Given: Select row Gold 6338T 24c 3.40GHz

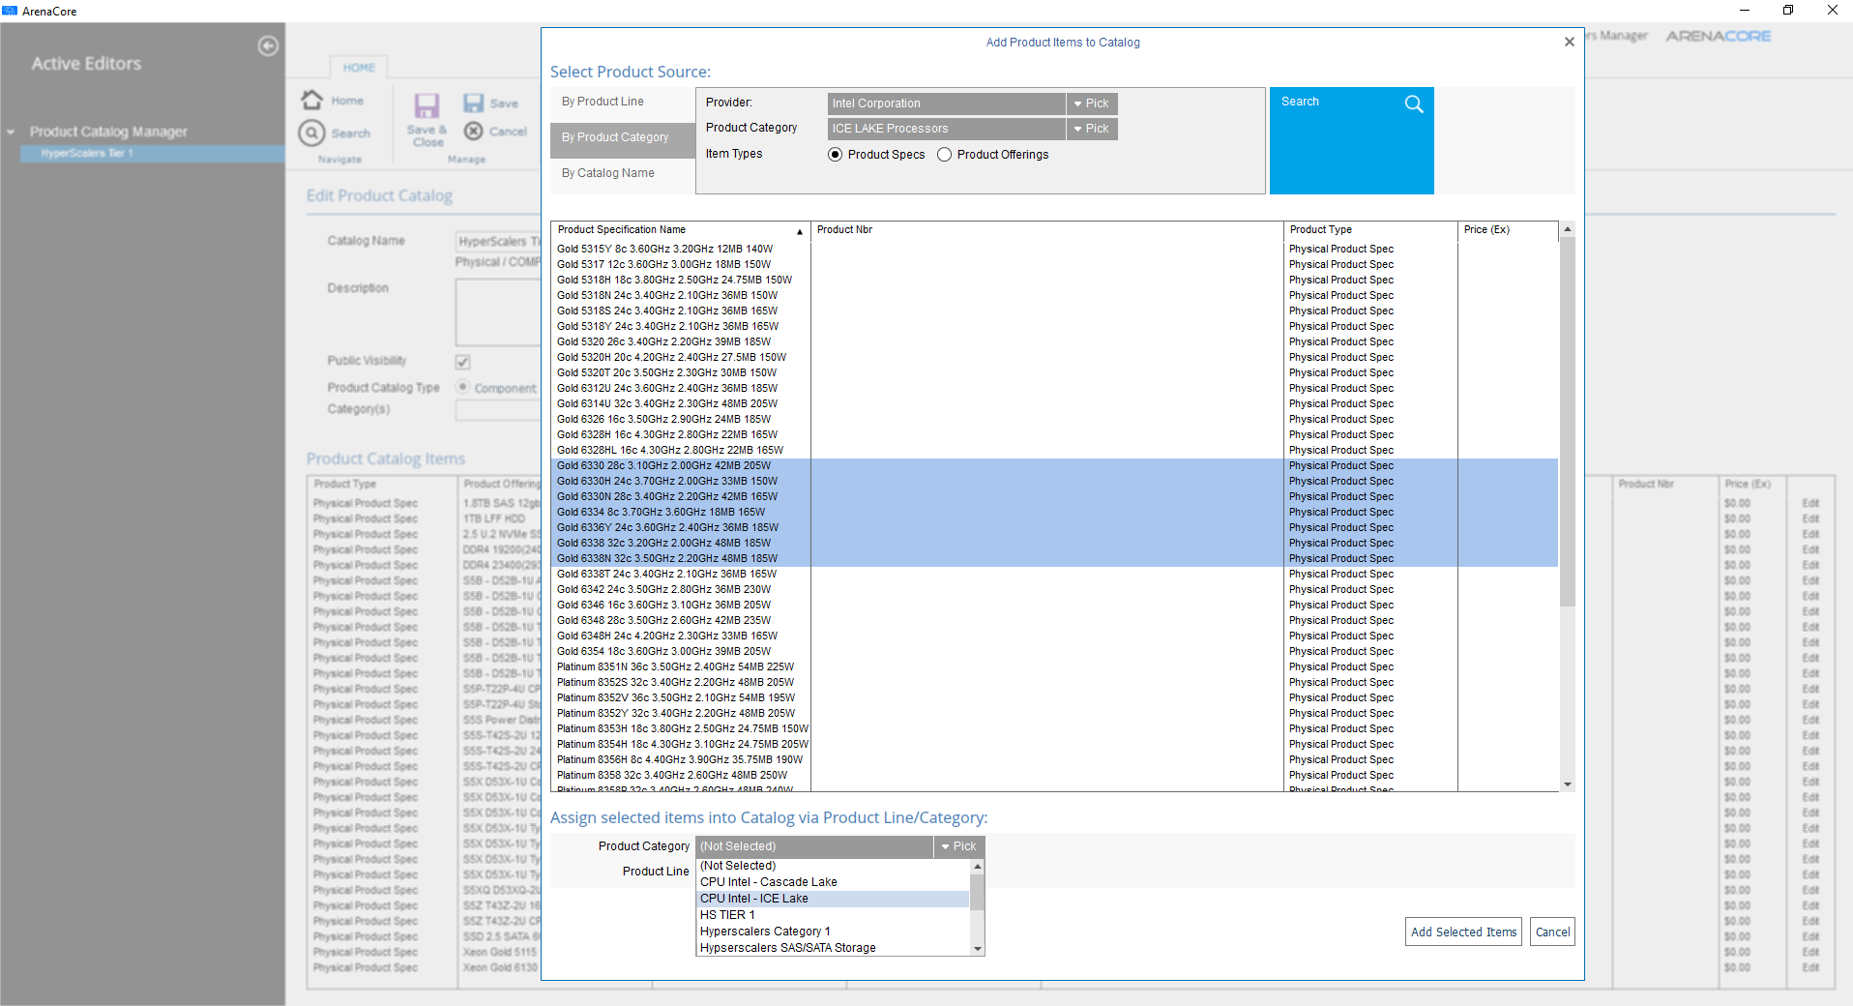Looking at the screenshot, I should (1054, 575).
